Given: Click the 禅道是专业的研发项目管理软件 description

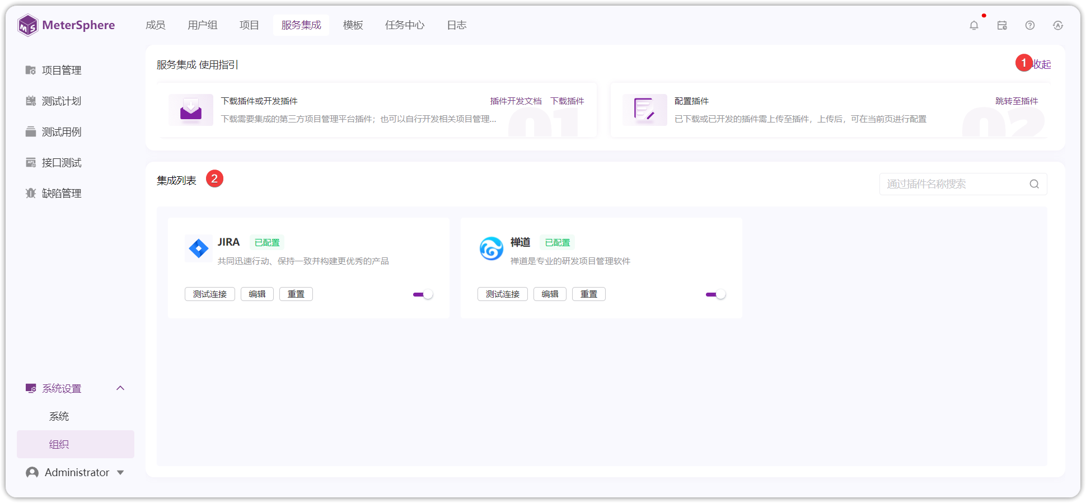Looking at the screenshot, I should (570, 261).
